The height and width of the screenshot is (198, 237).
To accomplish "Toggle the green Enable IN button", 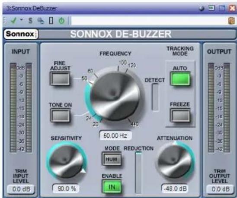I will (x=112, y=187).
